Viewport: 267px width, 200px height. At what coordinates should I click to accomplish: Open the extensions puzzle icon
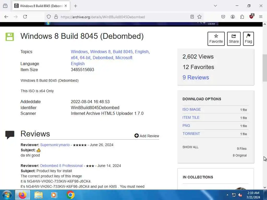click(242, 17)
